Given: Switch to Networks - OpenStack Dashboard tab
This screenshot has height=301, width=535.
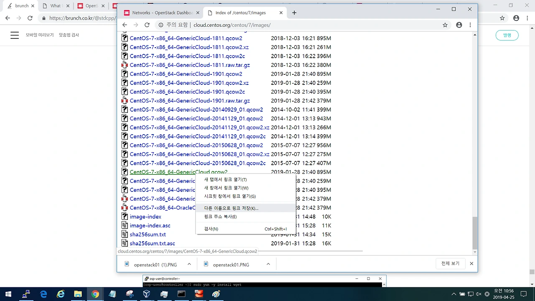Looking at the screenshot, I should (162, 13).
